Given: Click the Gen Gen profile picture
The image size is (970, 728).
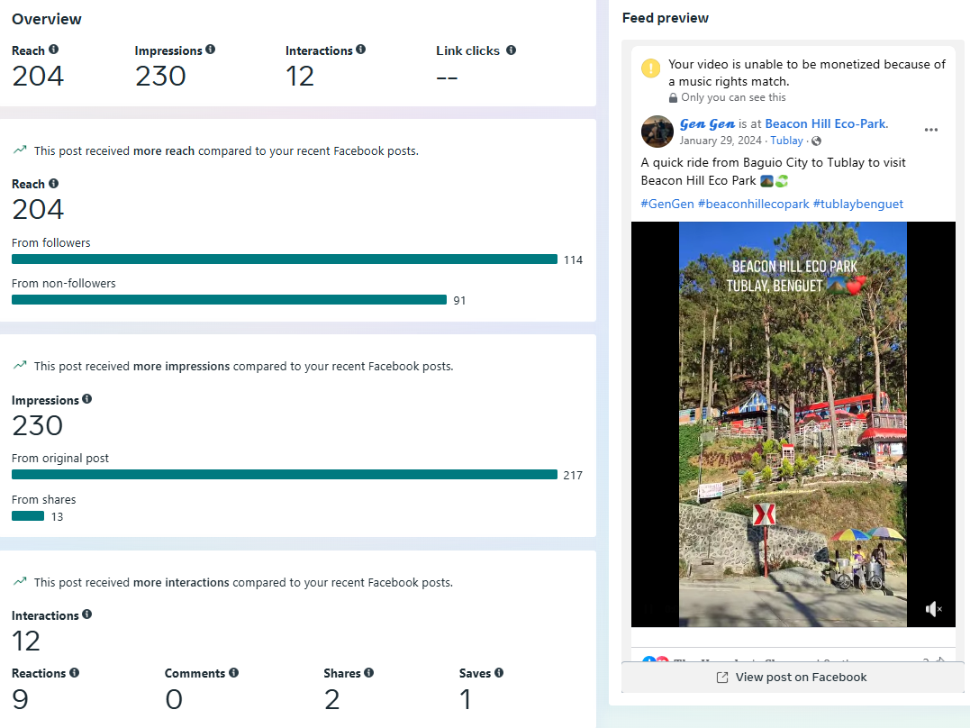Looking at the screenshot, I should [657, 132].
